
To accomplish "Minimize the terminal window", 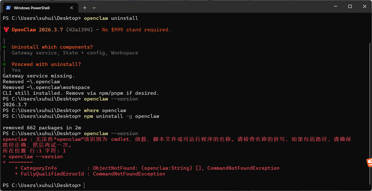I will [x=335, y=7].
